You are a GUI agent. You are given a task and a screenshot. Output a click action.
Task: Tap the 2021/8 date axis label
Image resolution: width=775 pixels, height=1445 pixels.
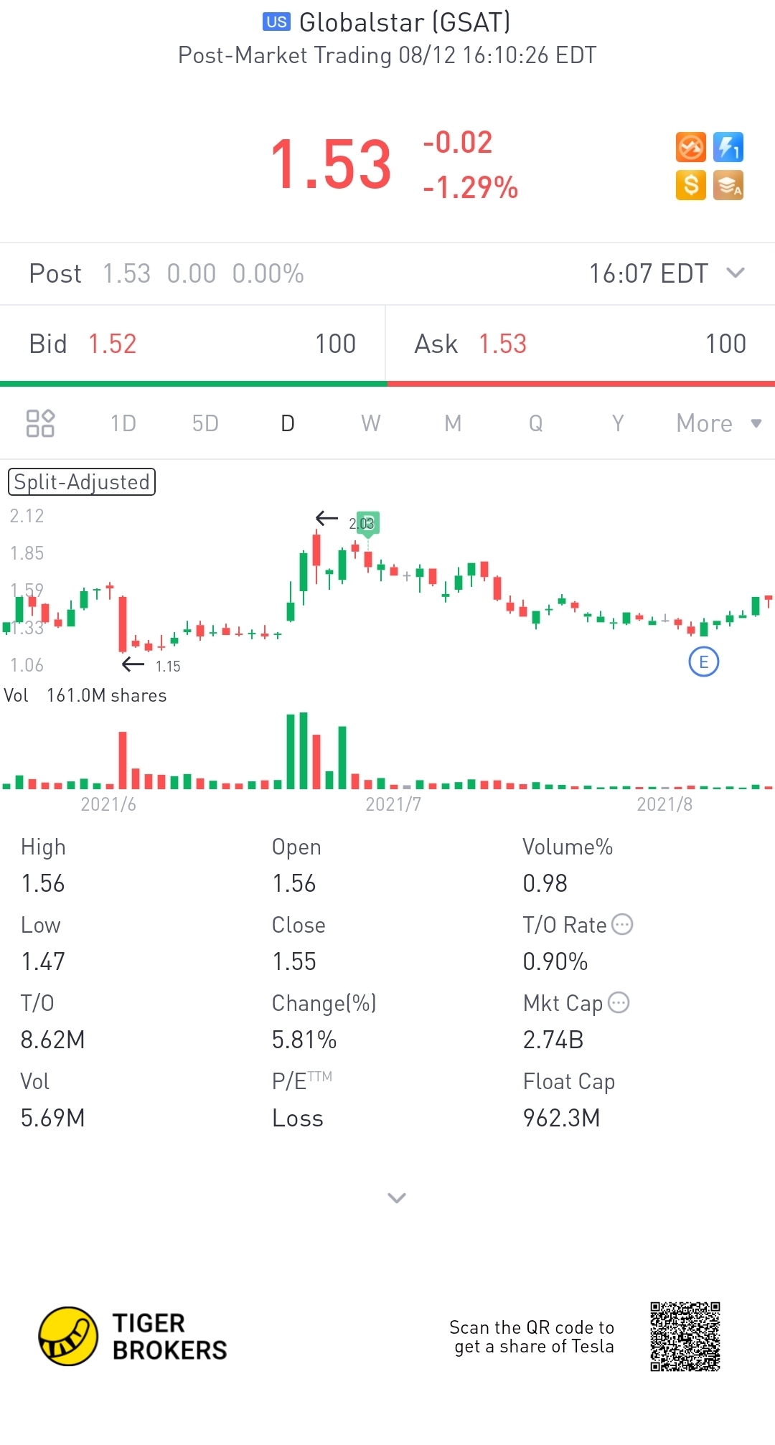point(664,804)
